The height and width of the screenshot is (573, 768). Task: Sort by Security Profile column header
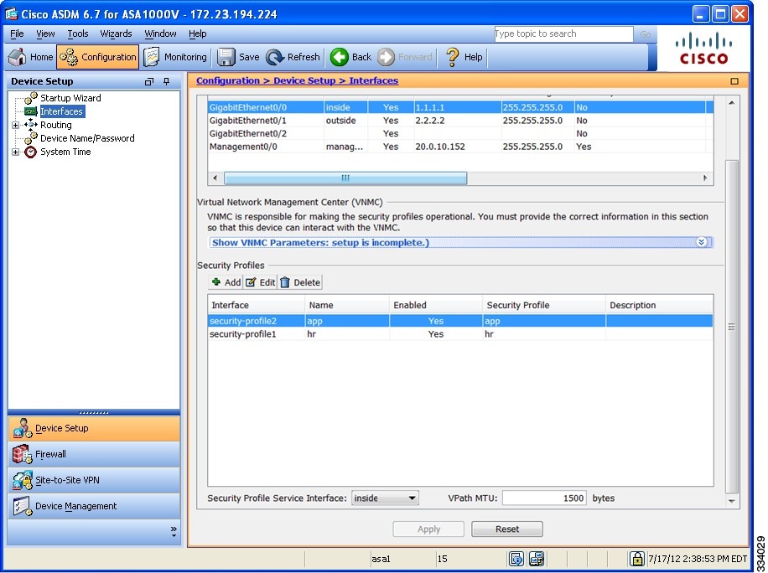pos(543,305)
